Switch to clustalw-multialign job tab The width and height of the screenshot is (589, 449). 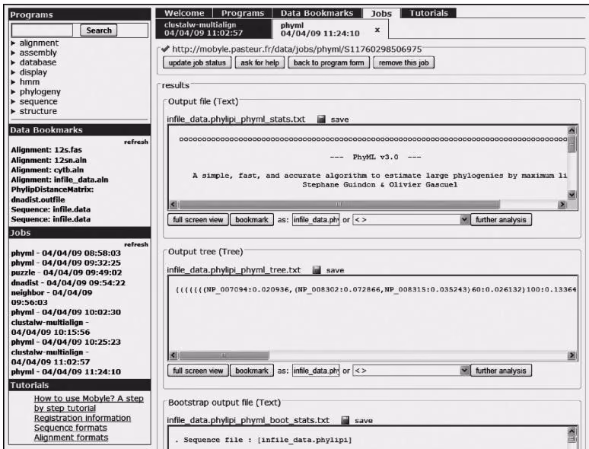(214, 29)
